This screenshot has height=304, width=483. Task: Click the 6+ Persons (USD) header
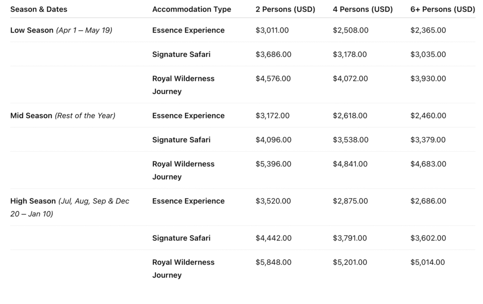442,9
